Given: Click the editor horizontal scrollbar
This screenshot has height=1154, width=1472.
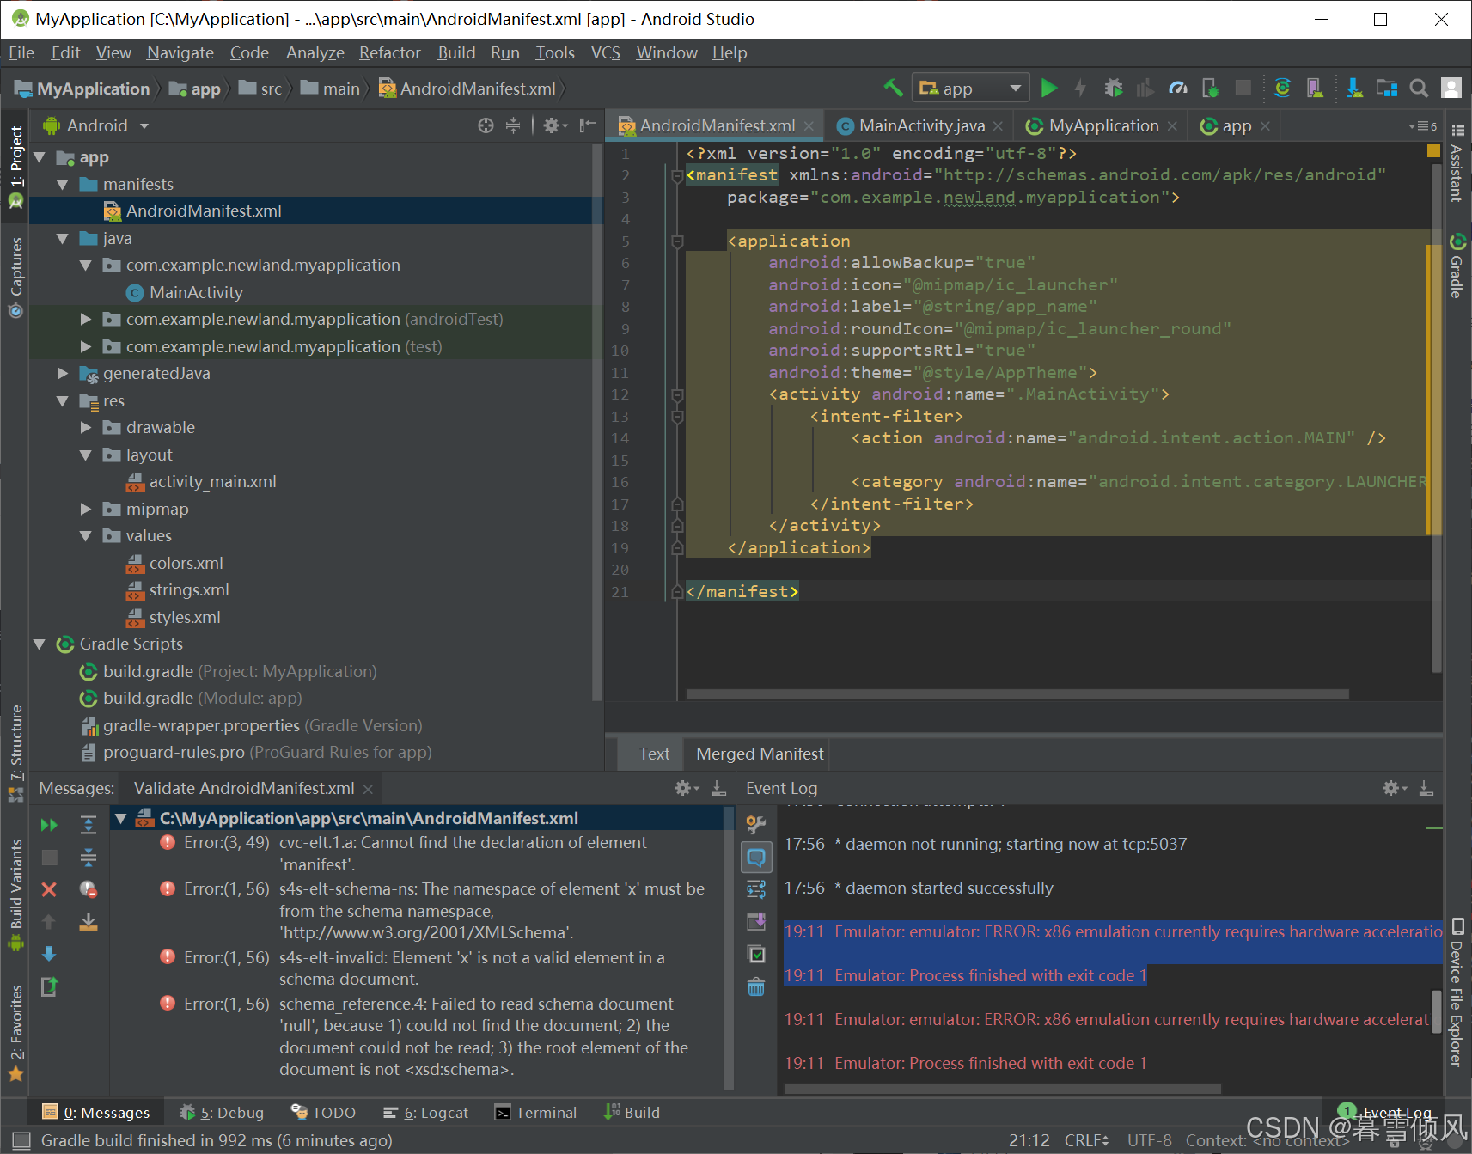Looking at the screenshot, I should (1017, 693).
